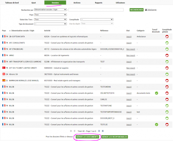
Task: Click completeness icon for 2B-SOFTEAM DATA
Action: click(167, 37)
